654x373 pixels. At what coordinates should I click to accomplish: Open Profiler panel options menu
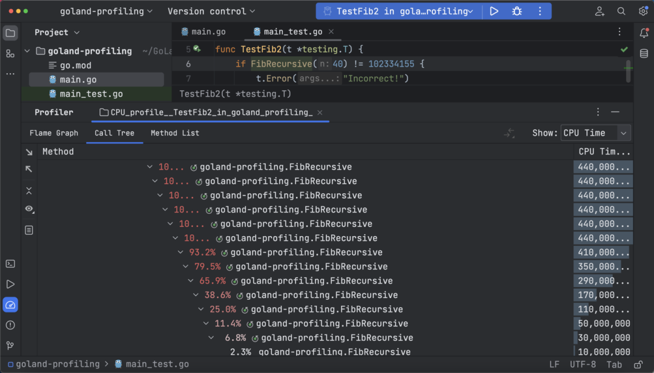[x=598, y=112]
